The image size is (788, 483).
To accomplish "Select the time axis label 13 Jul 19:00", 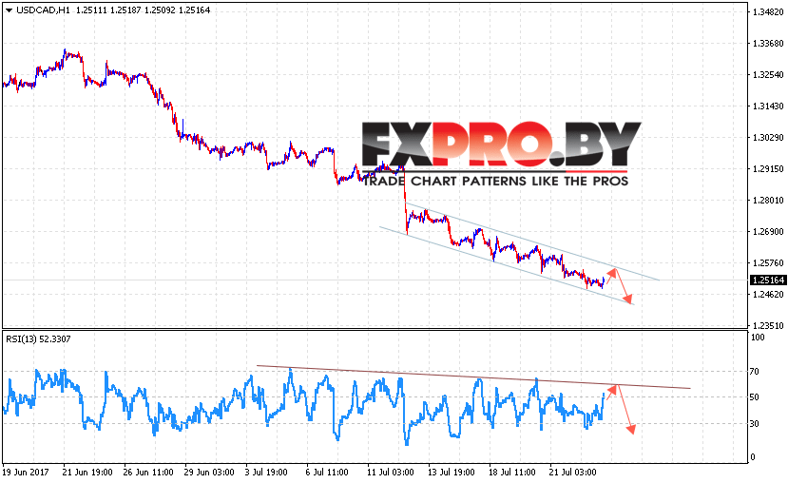I will pos(452,472).
